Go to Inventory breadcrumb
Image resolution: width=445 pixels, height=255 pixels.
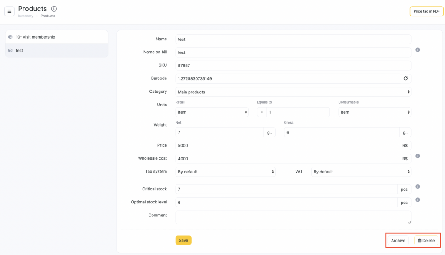(25, 16)
